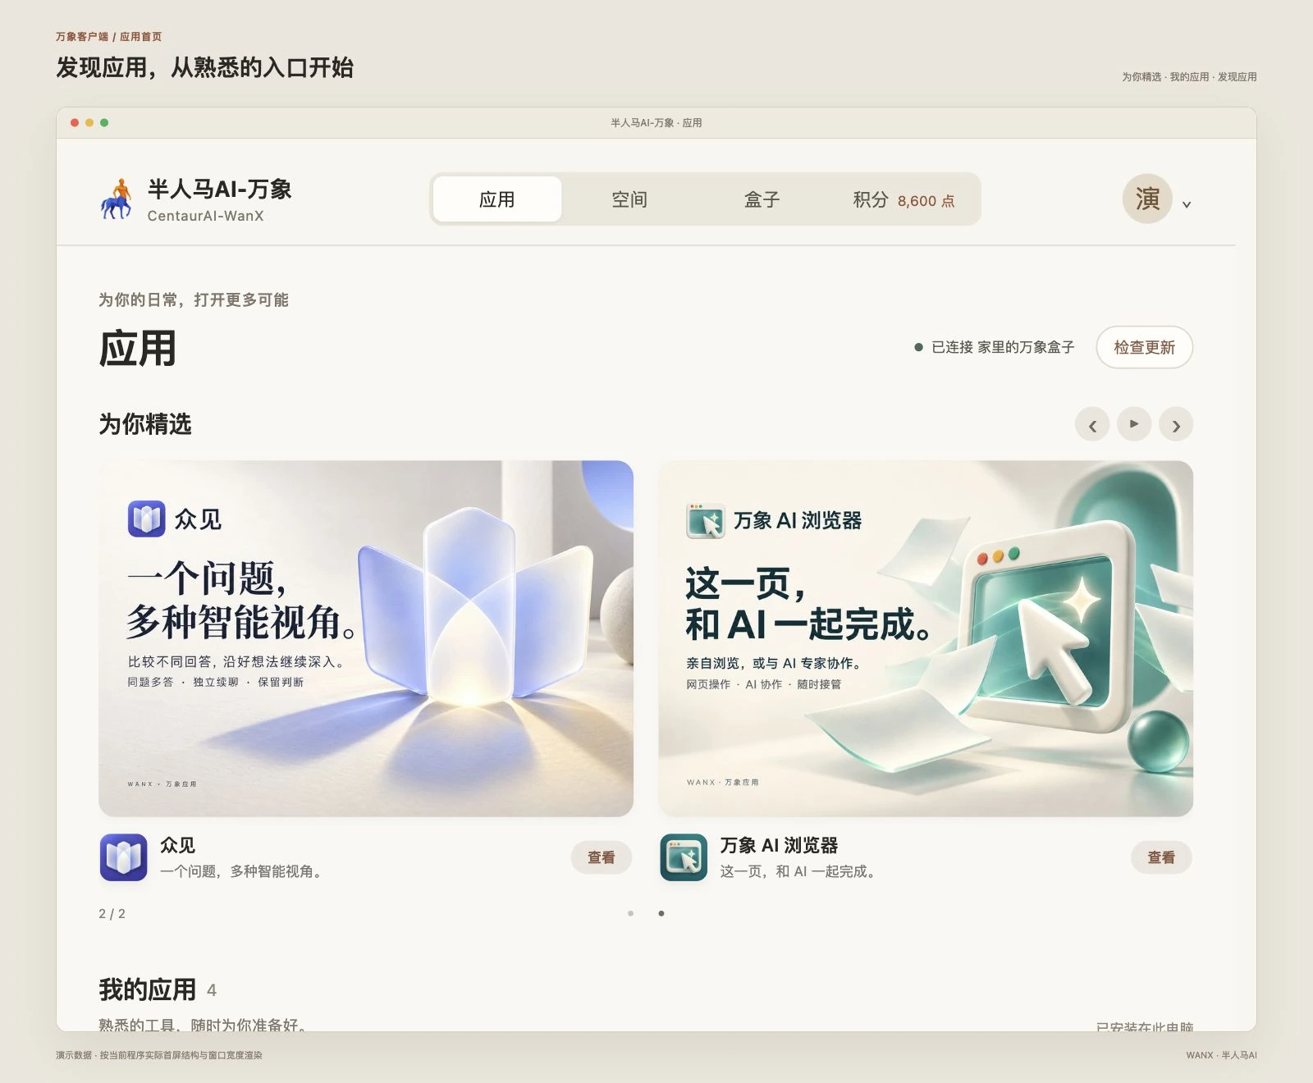1313x1083 pixels.
Task: Click the window title 半人马AI-万象 · 应用
Action: (656, 123)
